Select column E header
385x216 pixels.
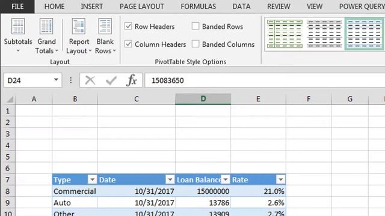(258, 99)
